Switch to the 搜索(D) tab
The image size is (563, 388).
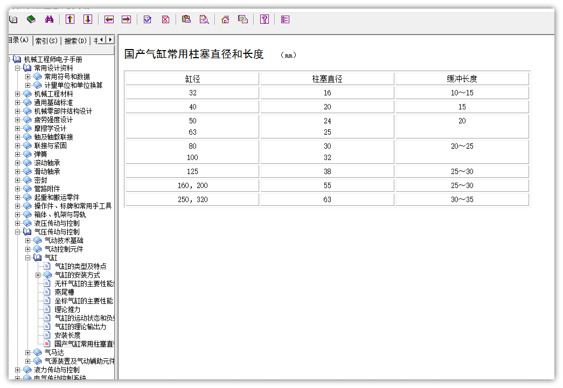(75, 40)
